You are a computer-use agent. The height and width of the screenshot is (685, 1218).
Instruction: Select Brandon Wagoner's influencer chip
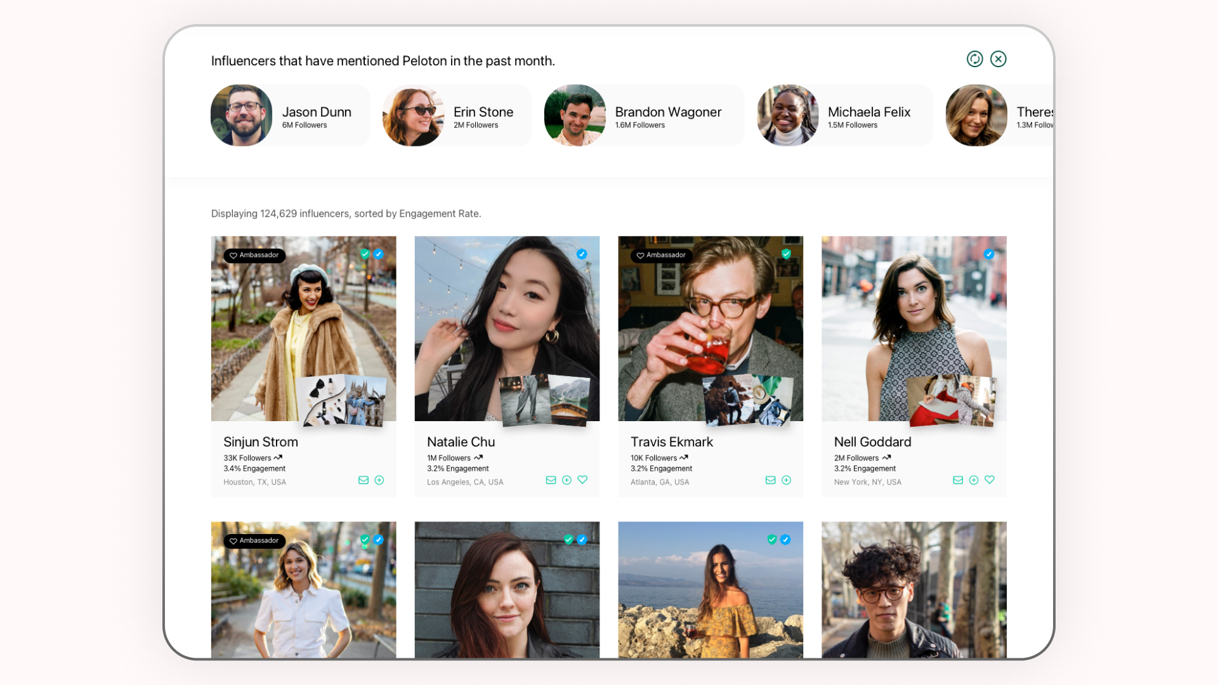pyautogui.click(x=644, y=115)
